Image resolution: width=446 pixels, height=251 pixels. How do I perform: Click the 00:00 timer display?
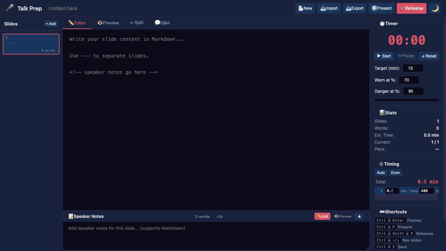(407, 40)
